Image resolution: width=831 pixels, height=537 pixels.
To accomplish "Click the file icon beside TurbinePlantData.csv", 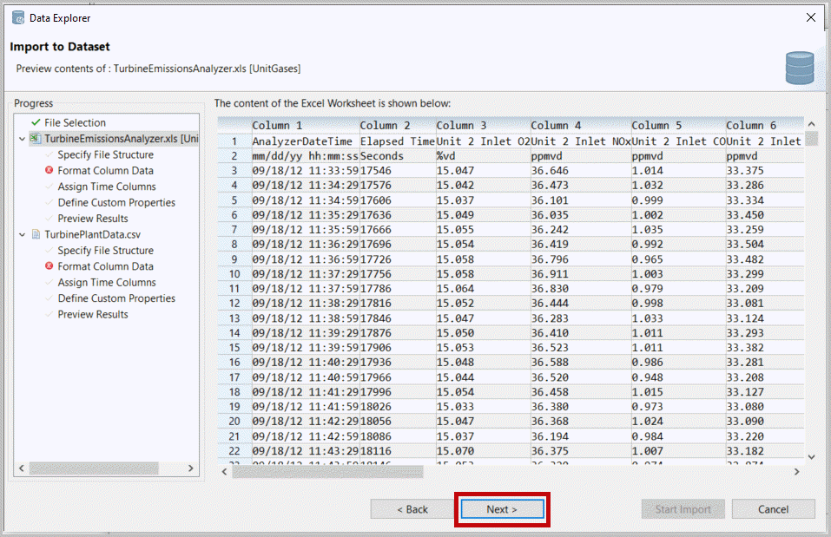I will (x=36, y=234).
